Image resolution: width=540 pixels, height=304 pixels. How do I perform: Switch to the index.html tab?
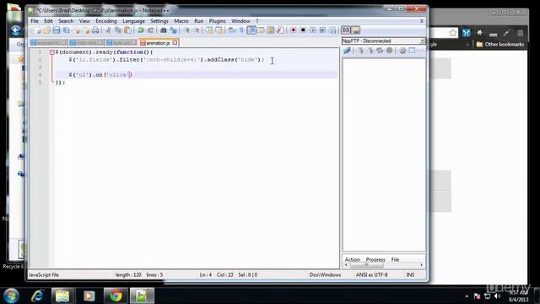point(86,43)
